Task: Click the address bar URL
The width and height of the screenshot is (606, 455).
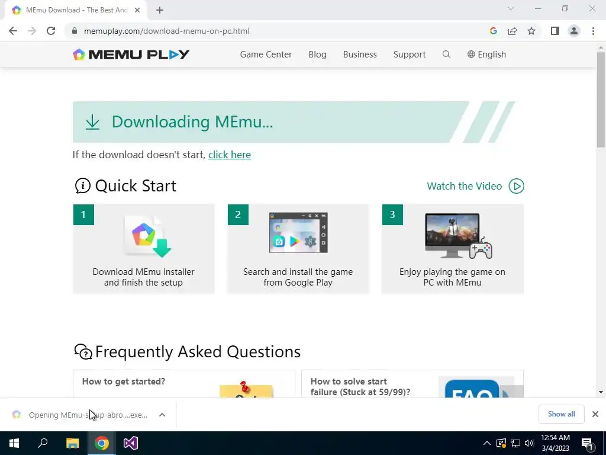Action: tap(166, 31)
